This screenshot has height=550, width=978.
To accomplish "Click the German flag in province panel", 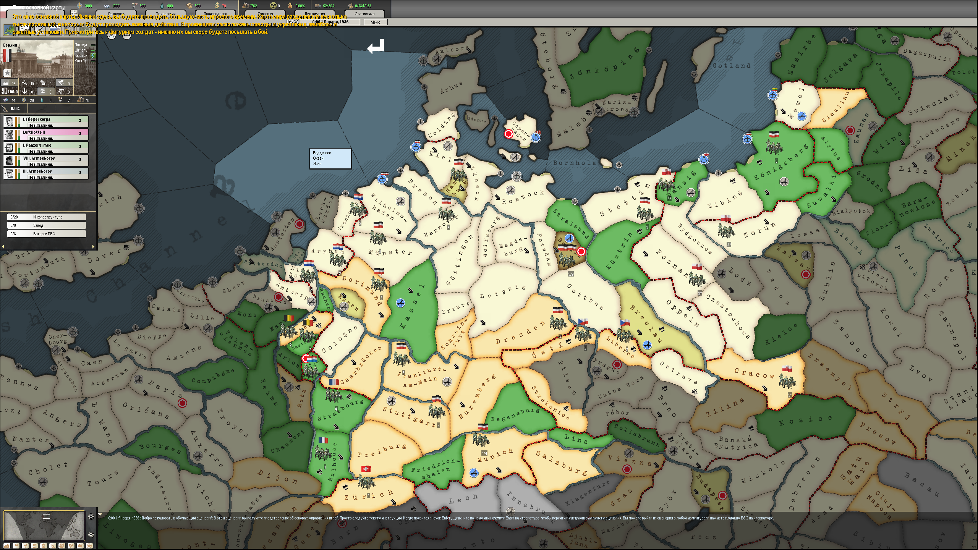I will (7, 55).
